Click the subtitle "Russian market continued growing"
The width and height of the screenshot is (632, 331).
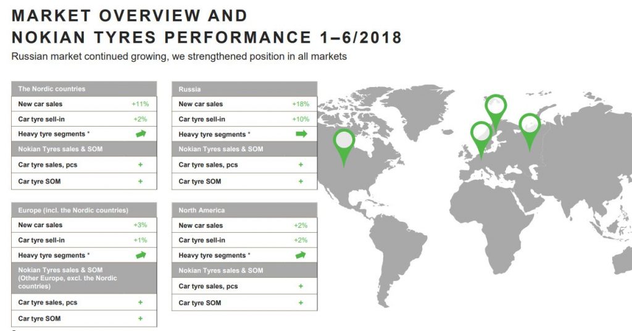point(179,57)
